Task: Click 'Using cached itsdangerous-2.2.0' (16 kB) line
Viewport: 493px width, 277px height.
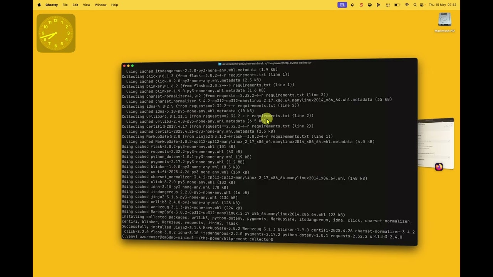Action: pos(185,192)
